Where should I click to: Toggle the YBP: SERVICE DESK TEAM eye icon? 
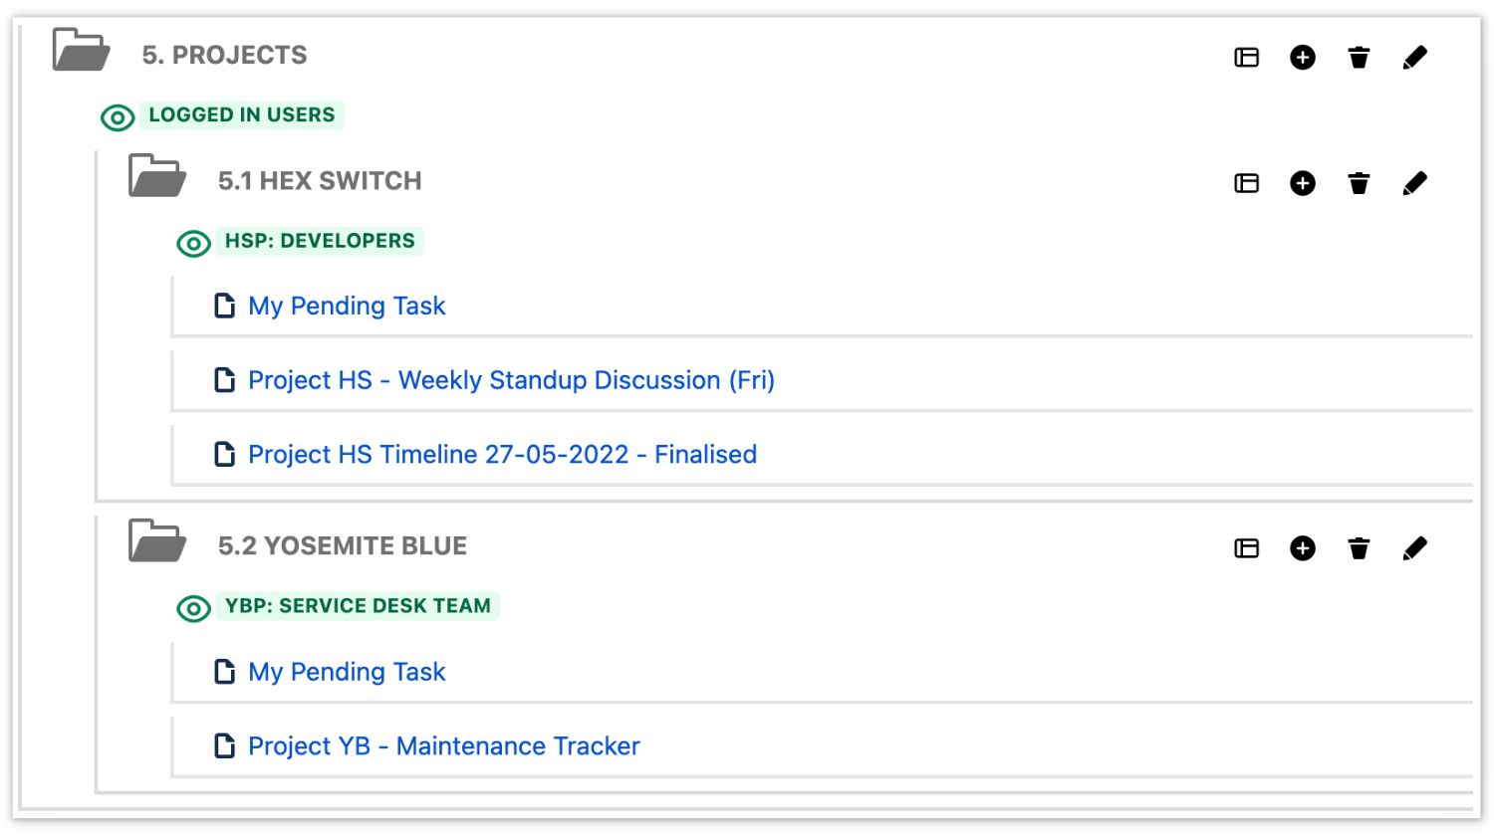[x=193, y=608]
